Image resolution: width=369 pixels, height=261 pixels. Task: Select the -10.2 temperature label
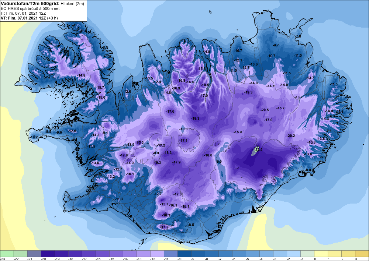pos(34,137)
